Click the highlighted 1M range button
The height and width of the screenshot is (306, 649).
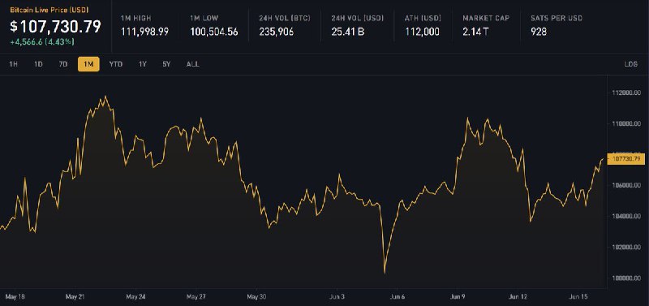(88, 64)
